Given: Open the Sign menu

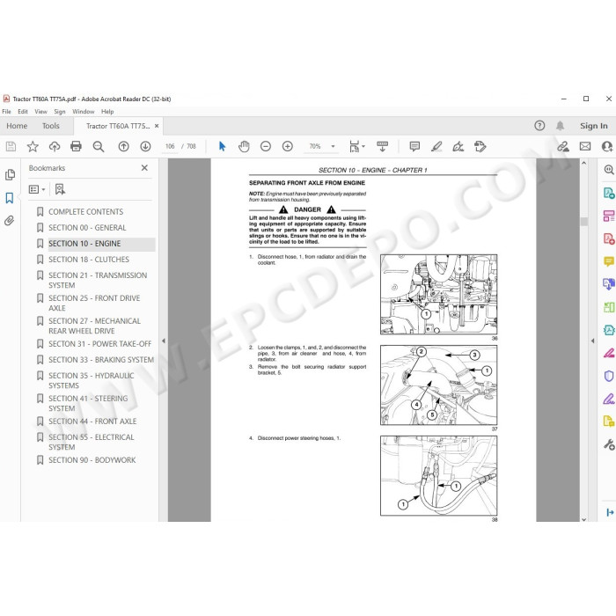Looking at the screenshot, I should pyautogui.click(x=60, y=112).
